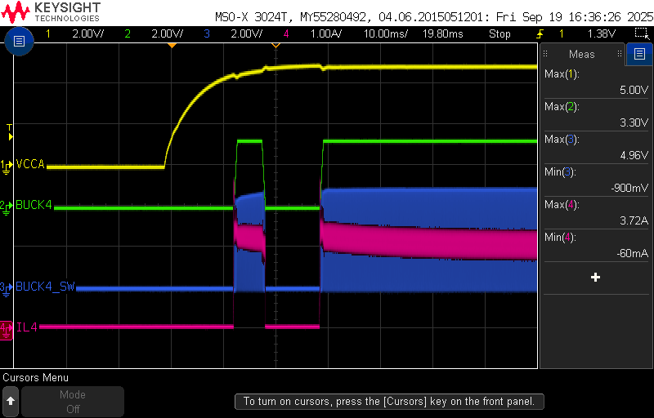Select the Max(4) 3.72A measurement
This screenshot has width=654, height=418.
tap(596, 212)
